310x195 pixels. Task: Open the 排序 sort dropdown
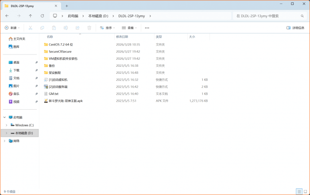click(108, 27)
